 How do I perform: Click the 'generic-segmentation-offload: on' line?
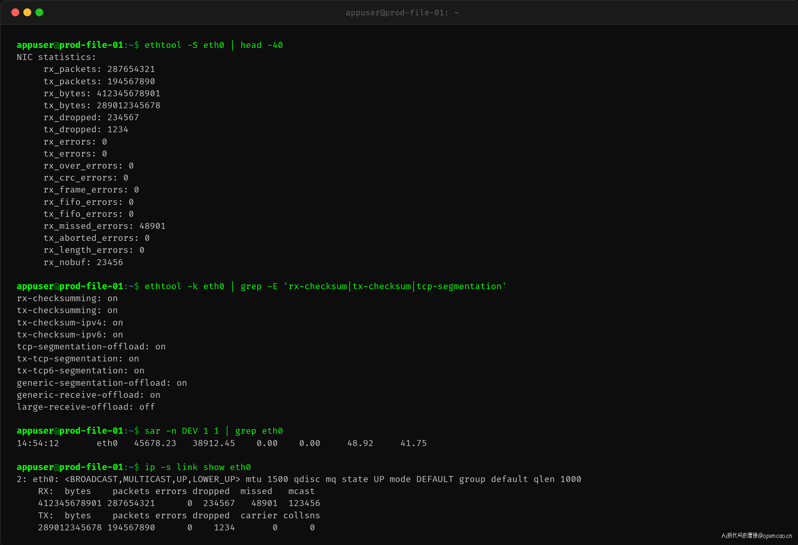point(102,383)
